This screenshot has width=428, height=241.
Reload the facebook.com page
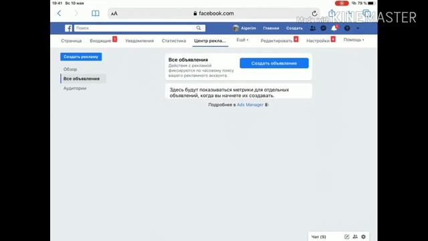pos(314,13)
